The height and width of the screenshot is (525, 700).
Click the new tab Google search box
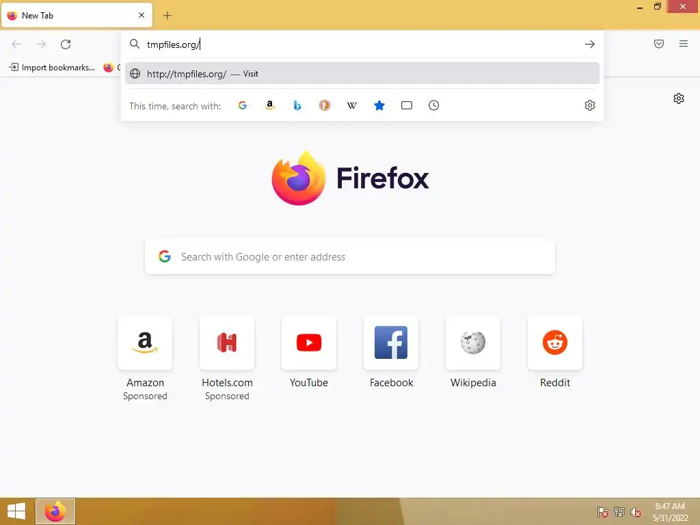(x=350, y=257)
